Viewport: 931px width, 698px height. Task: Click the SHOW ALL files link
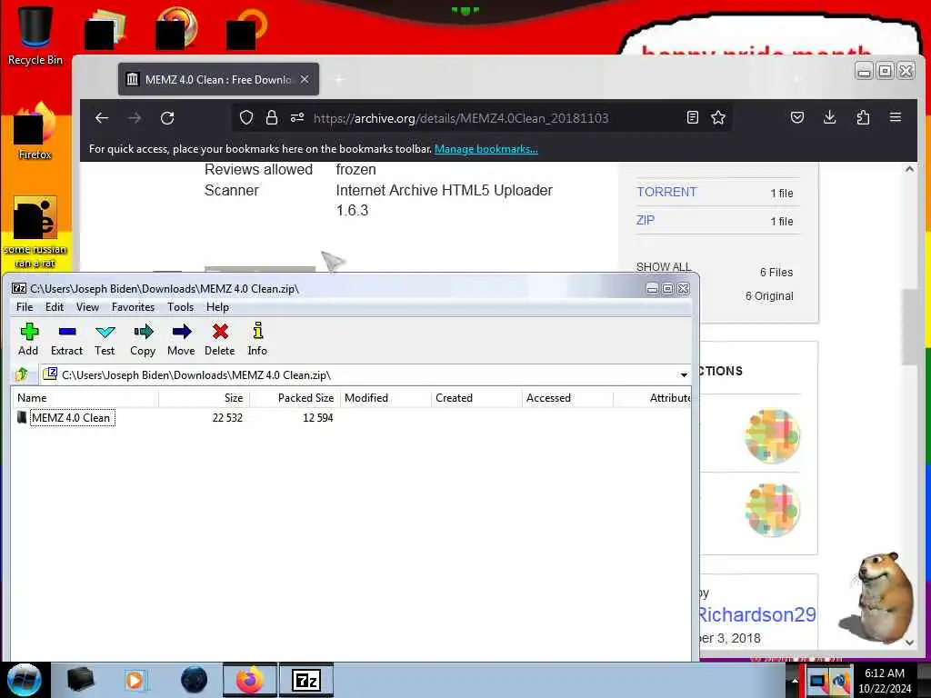pos(663,266)
